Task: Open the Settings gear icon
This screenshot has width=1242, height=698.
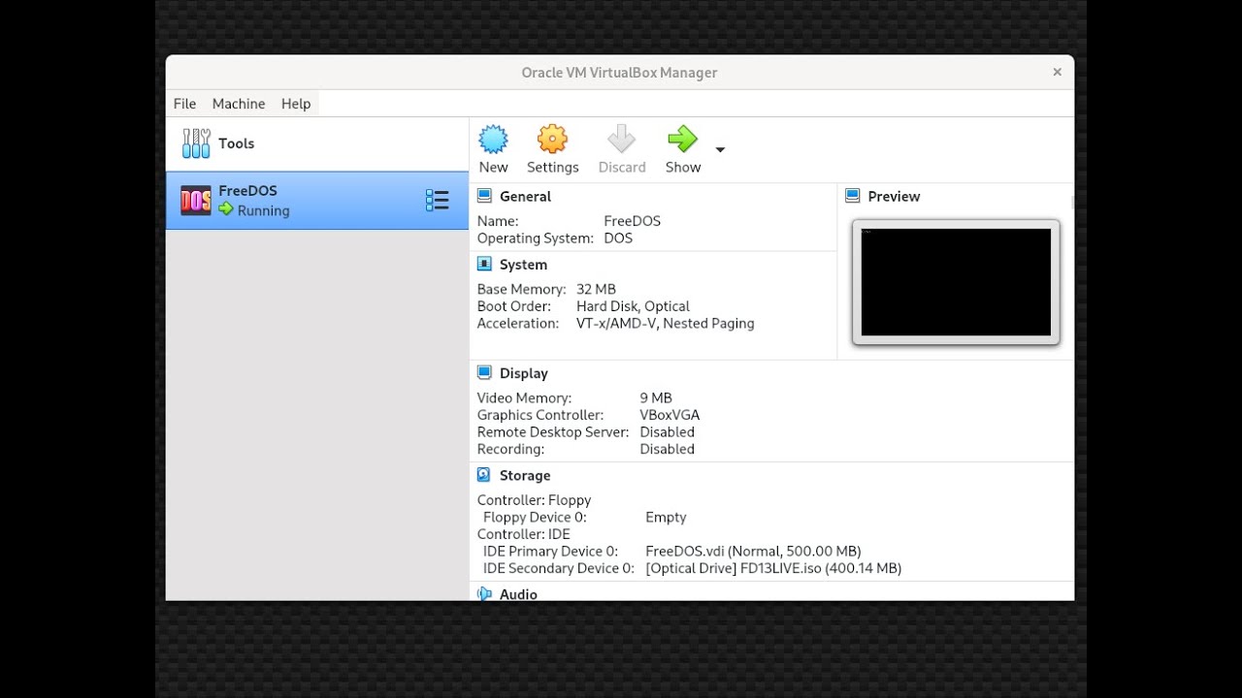Action: 552,139
